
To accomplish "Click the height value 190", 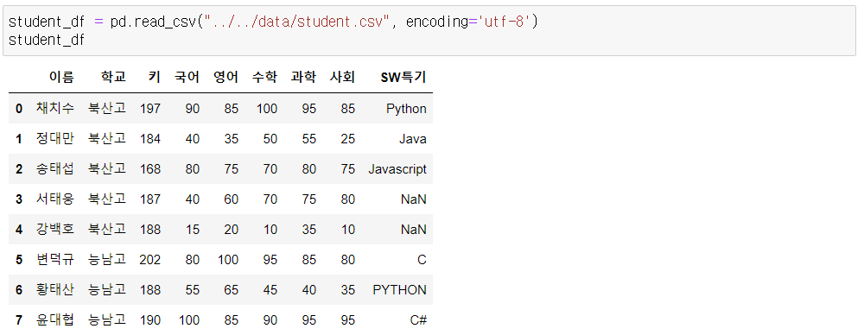I will click(150, 320).
